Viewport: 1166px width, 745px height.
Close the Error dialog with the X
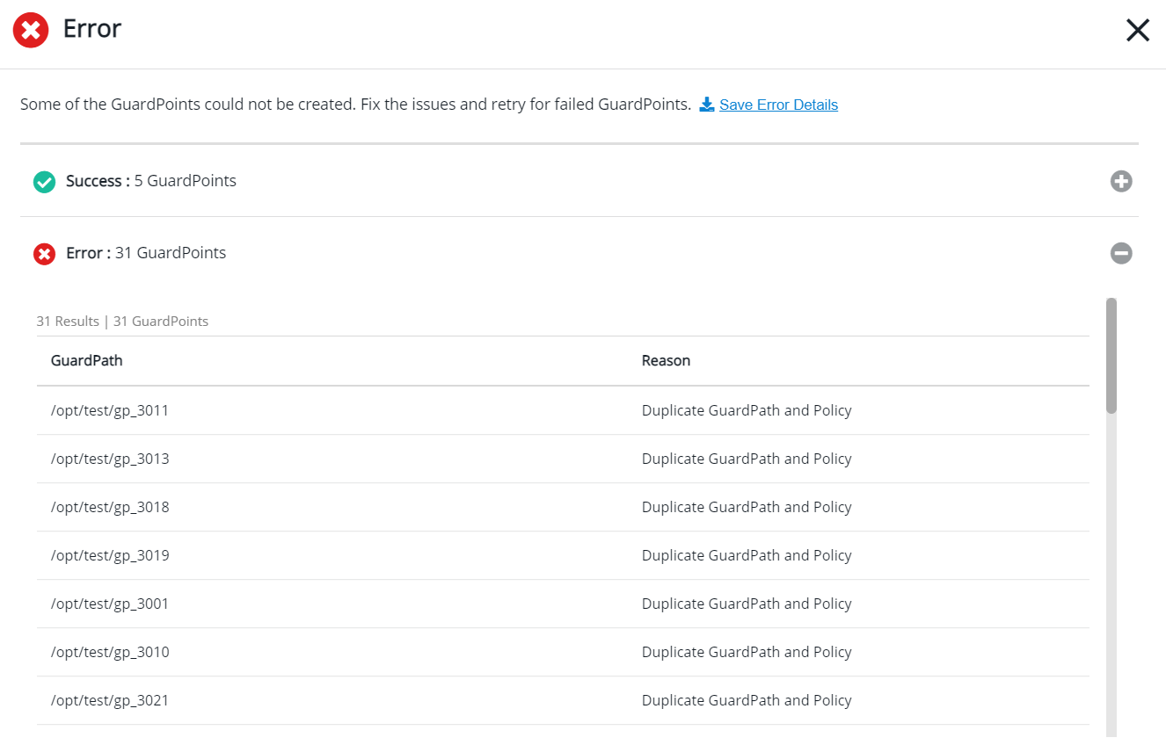(x=1137, y=31)
